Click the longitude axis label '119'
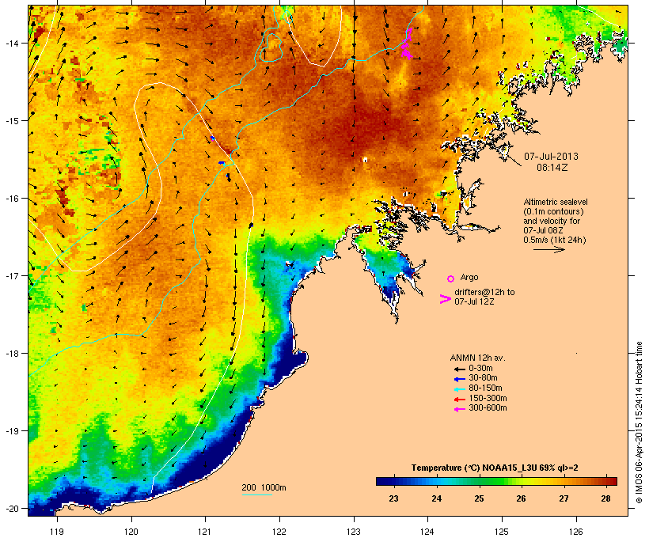649x538 pixels. click(57, 532)
